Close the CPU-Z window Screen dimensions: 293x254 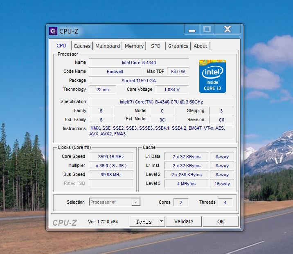[228, 29]
